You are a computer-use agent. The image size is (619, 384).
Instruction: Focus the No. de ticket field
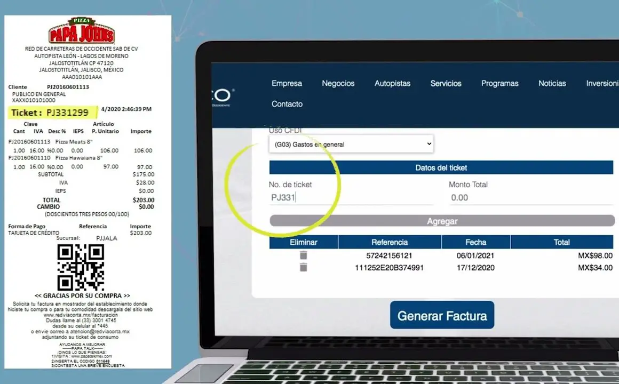pos(351,198)
